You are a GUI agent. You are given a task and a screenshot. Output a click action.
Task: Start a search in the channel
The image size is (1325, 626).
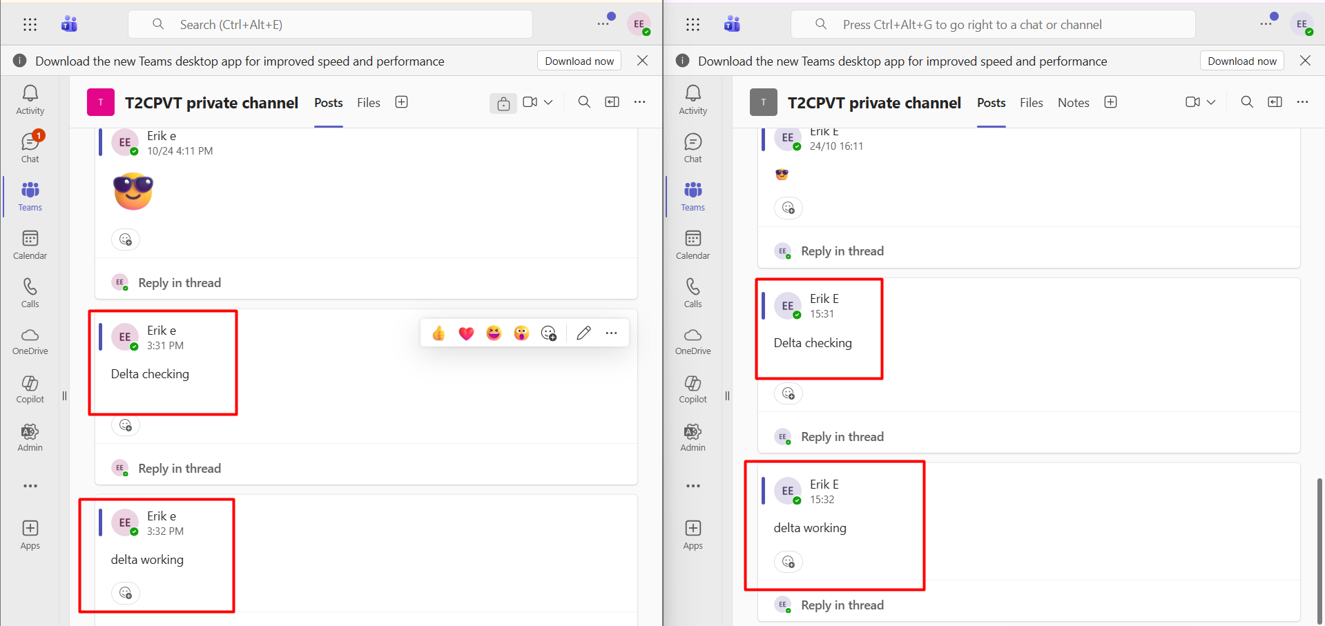tap(583, 101)
